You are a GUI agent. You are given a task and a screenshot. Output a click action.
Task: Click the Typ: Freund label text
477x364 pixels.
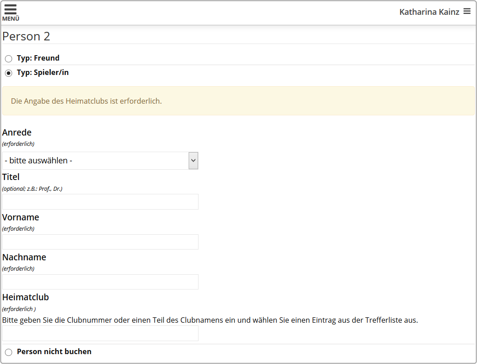pyautogui.click(x=38, y=58)
